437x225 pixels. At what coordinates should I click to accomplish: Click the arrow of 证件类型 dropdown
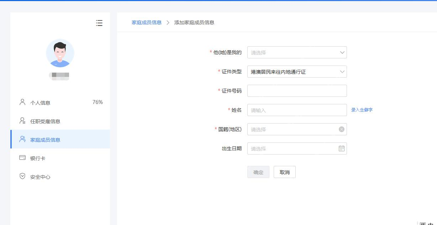[342, 72]
